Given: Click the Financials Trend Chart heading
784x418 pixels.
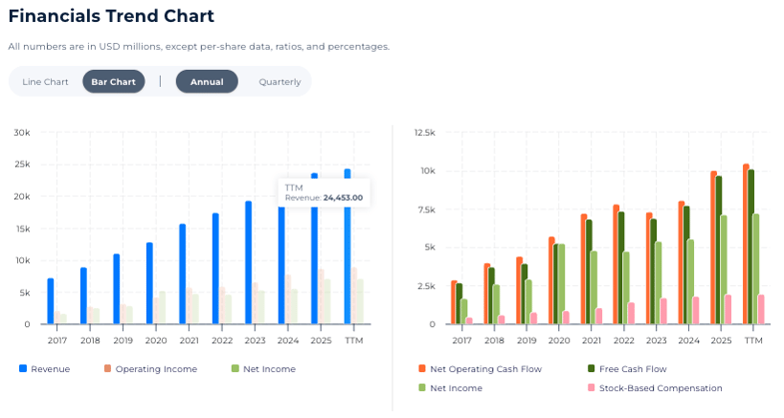Looking at the screenshot, I should pyautogui.click(x=111, y=16).
